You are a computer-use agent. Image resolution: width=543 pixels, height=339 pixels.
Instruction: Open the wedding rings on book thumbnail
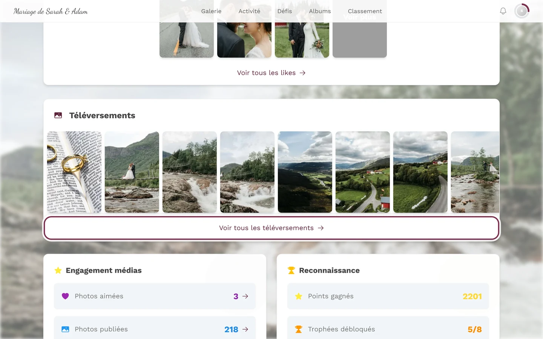74,172
